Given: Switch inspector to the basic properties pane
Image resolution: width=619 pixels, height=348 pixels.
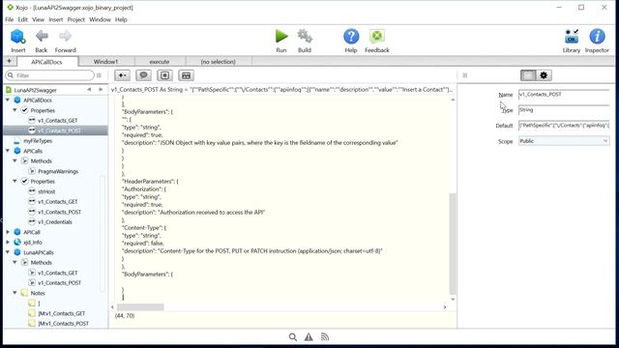Looking at the screenshot, I should click(528, 75).
